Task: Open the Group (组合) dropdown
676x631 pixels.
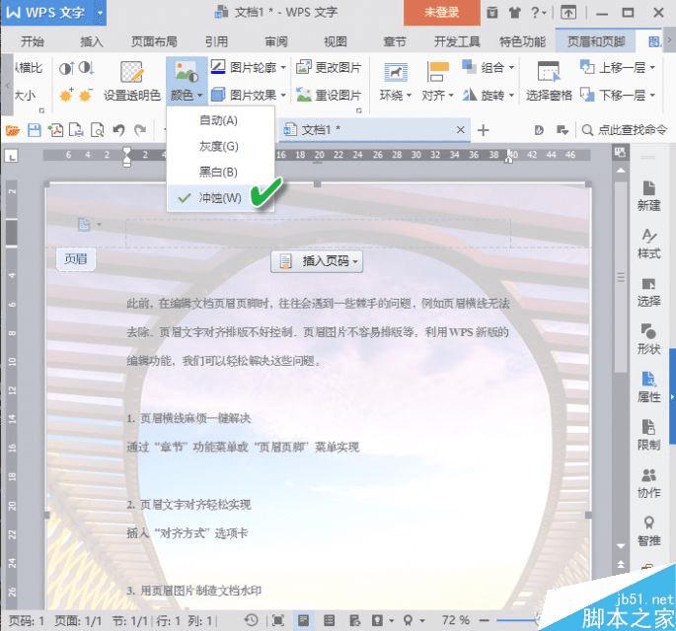Action: pos(488,67)
